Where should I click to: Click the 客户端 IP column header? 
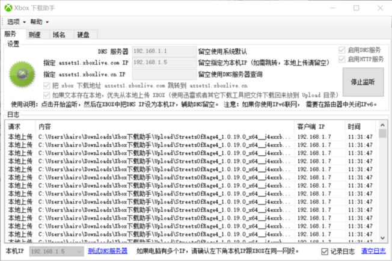tap(319, 127)
